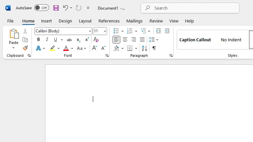Click the Sort paragraph icon
Screen dimensions: 253x142
click(x=145, y=48)
